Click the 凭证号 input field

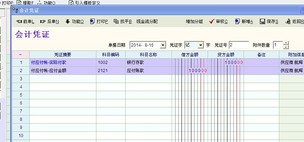[x=239, y=45]
